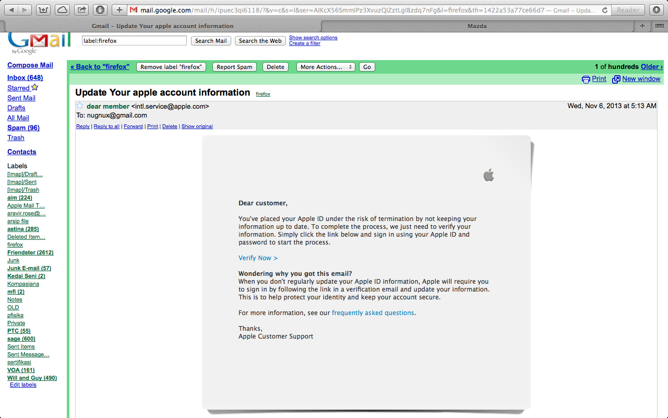Screen dimensions: 668x418
Task: Select the Gmail Update Your apple account tab
Action: pyautogui.click(x=162, y=26)
